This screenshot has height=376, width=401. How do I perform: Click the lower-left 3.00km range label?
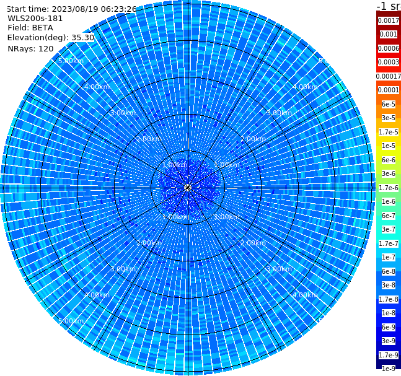123,269
